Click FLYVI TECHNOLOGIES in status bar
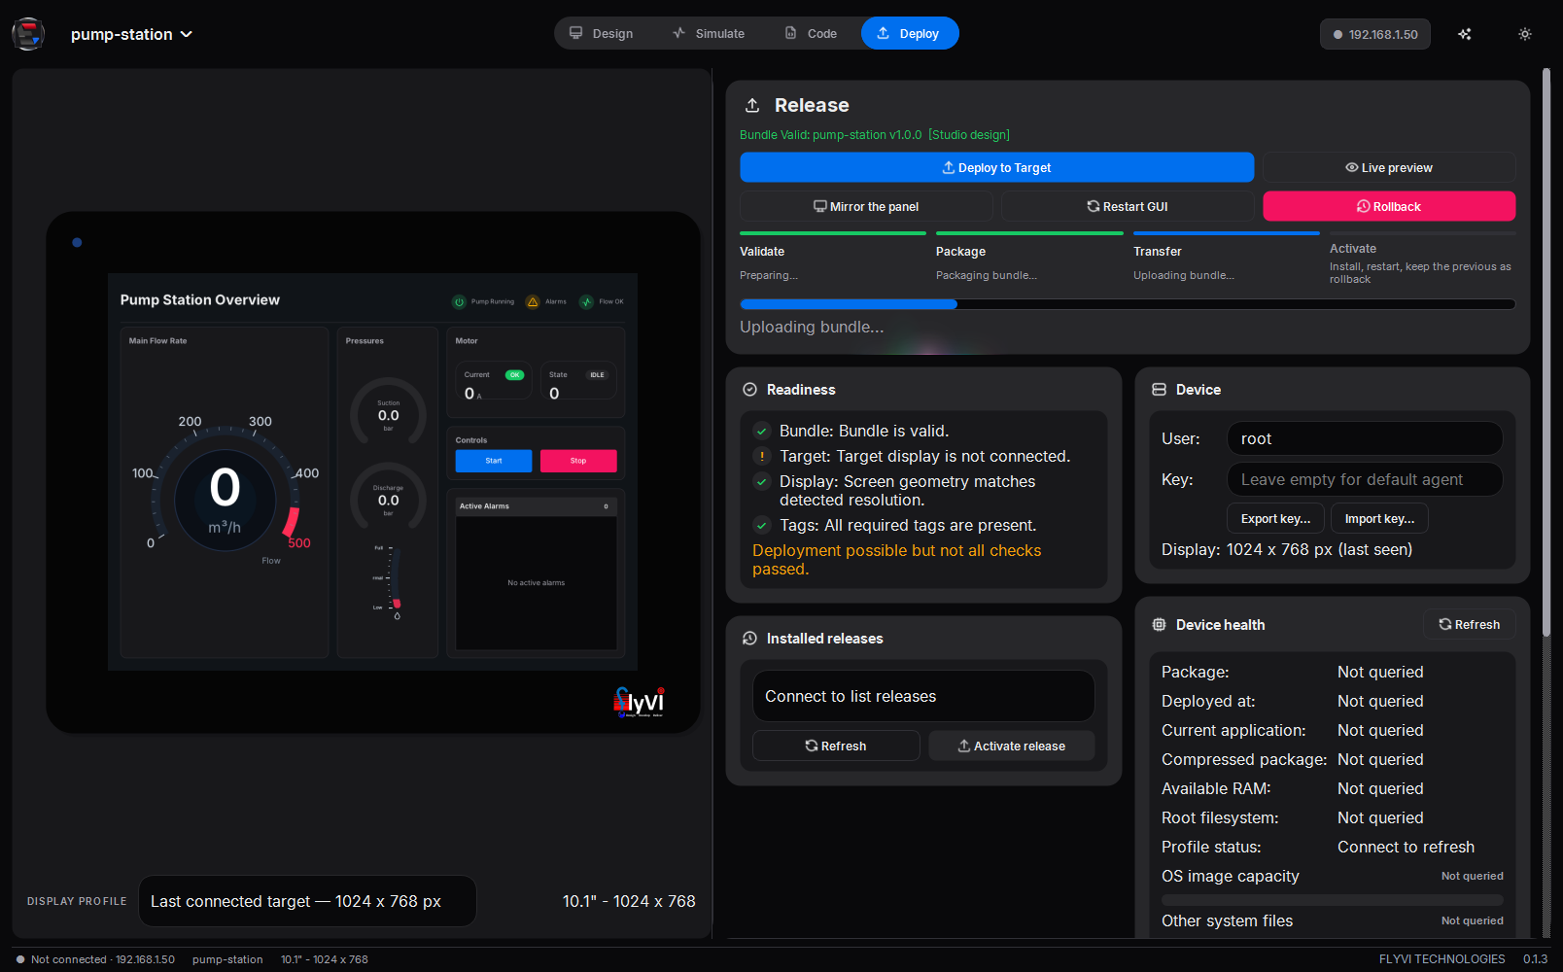This screenshot has width=1563, height=972. click(x=1441, y=959)
